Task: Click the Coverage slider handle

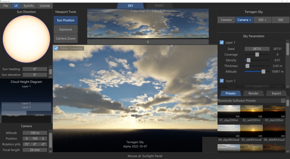Action: [x=257, y=54]
